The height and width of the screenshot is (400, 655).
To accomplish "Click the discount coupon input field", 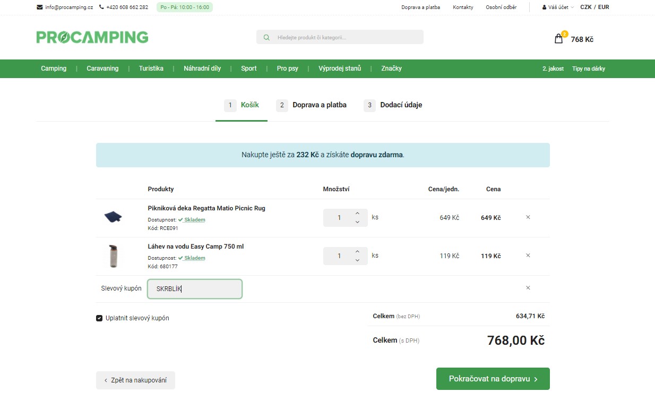I will point(194,289).
